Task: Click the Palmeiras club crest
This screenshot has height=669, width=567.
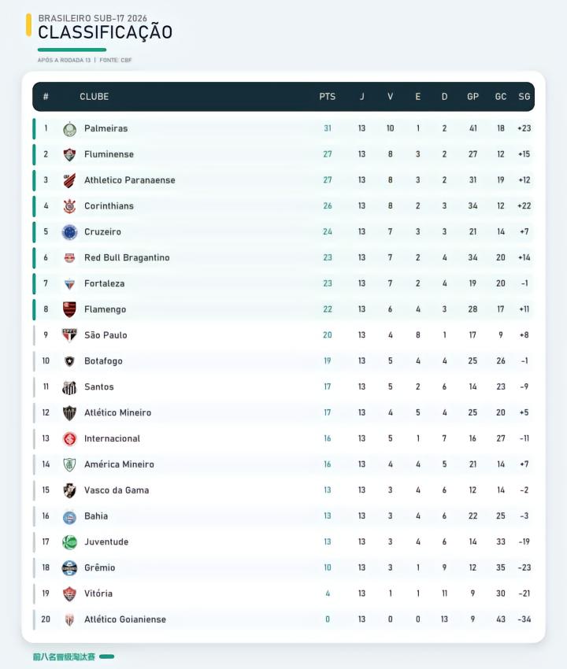Action: click(x=69, y=129)
